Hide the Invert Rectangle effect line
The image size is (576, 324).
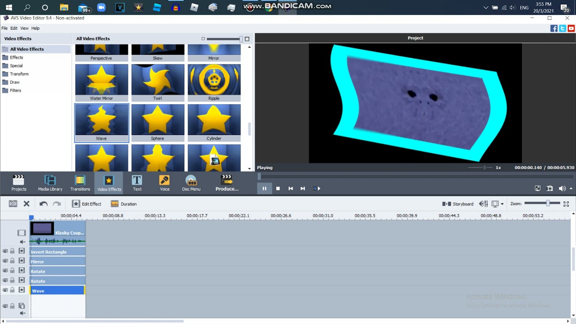tap(5, 251)
